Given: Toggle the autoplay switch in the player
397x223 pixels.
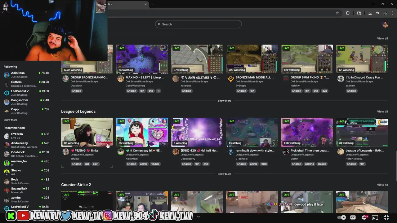Looking at the screenshot, I should pyautogui.click(x=341, y=217).
